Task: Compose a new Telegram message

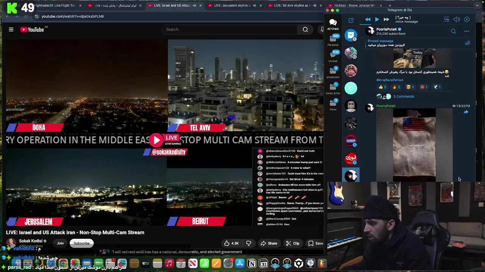Action: point(351,20)
